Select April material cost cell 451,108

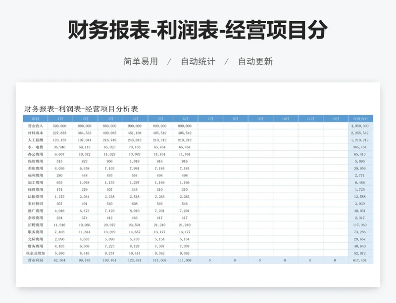pyautogui.click(x=135, y=133)
